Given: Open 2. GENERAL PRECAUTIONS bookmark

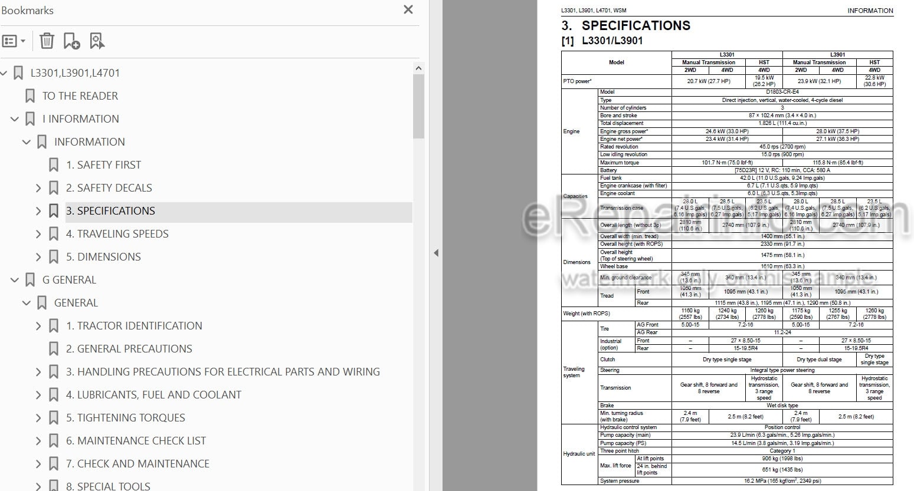Looking at the screenshot, I should [129, 349].
